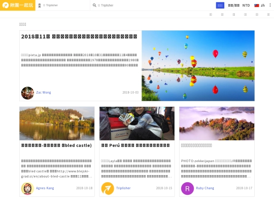Screen dimensions: 274x205
Task: Select the last sub-navigation item
Action: click(x=268, y=15)
